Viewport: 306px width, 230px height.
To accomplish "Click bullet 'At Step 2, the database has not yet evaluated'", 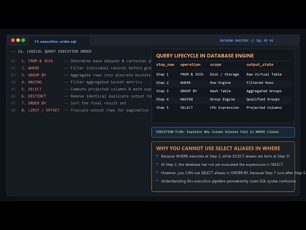I will 222,164.
